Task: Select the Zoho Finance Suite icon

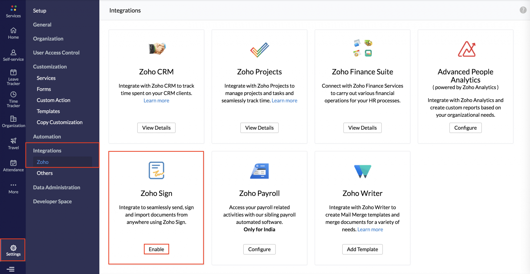Action: (362, 48)
